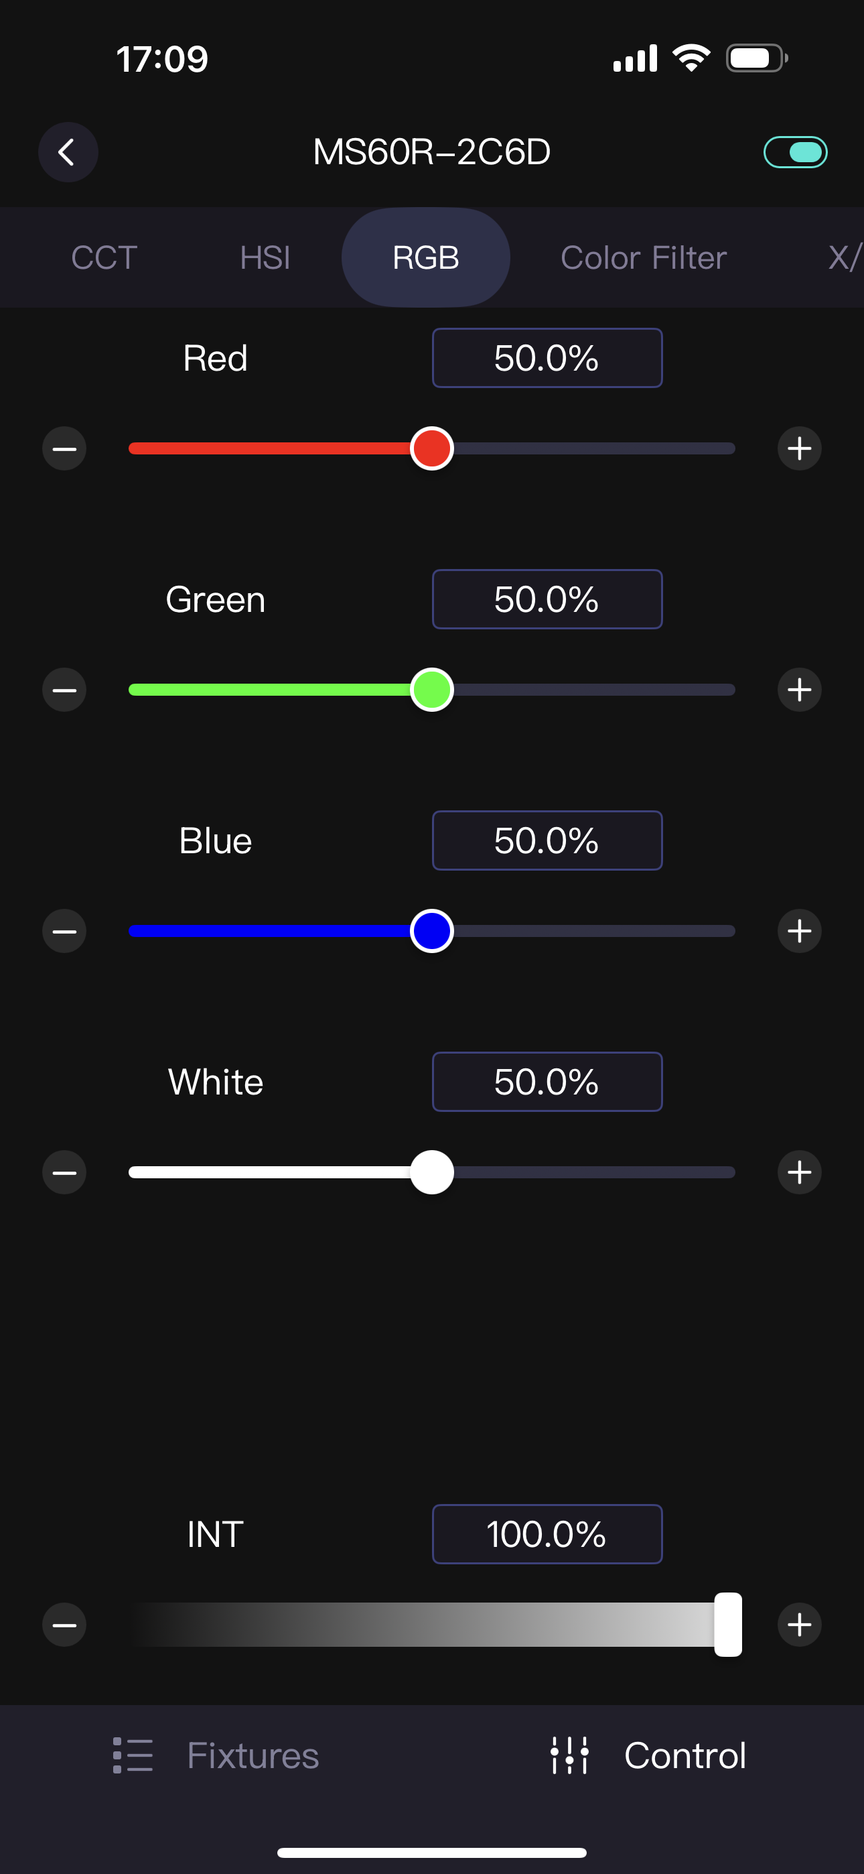Switch to the HSI tab
Image resolution: width=864 pixels, height=1874 pixels.
click(x=265, y=257)
